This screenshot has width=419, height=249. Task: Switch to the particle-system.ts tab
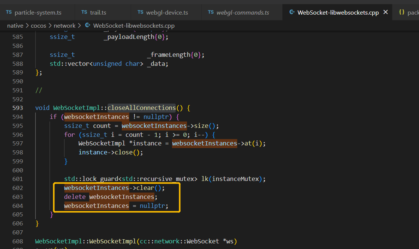click(x=37, y=13)
